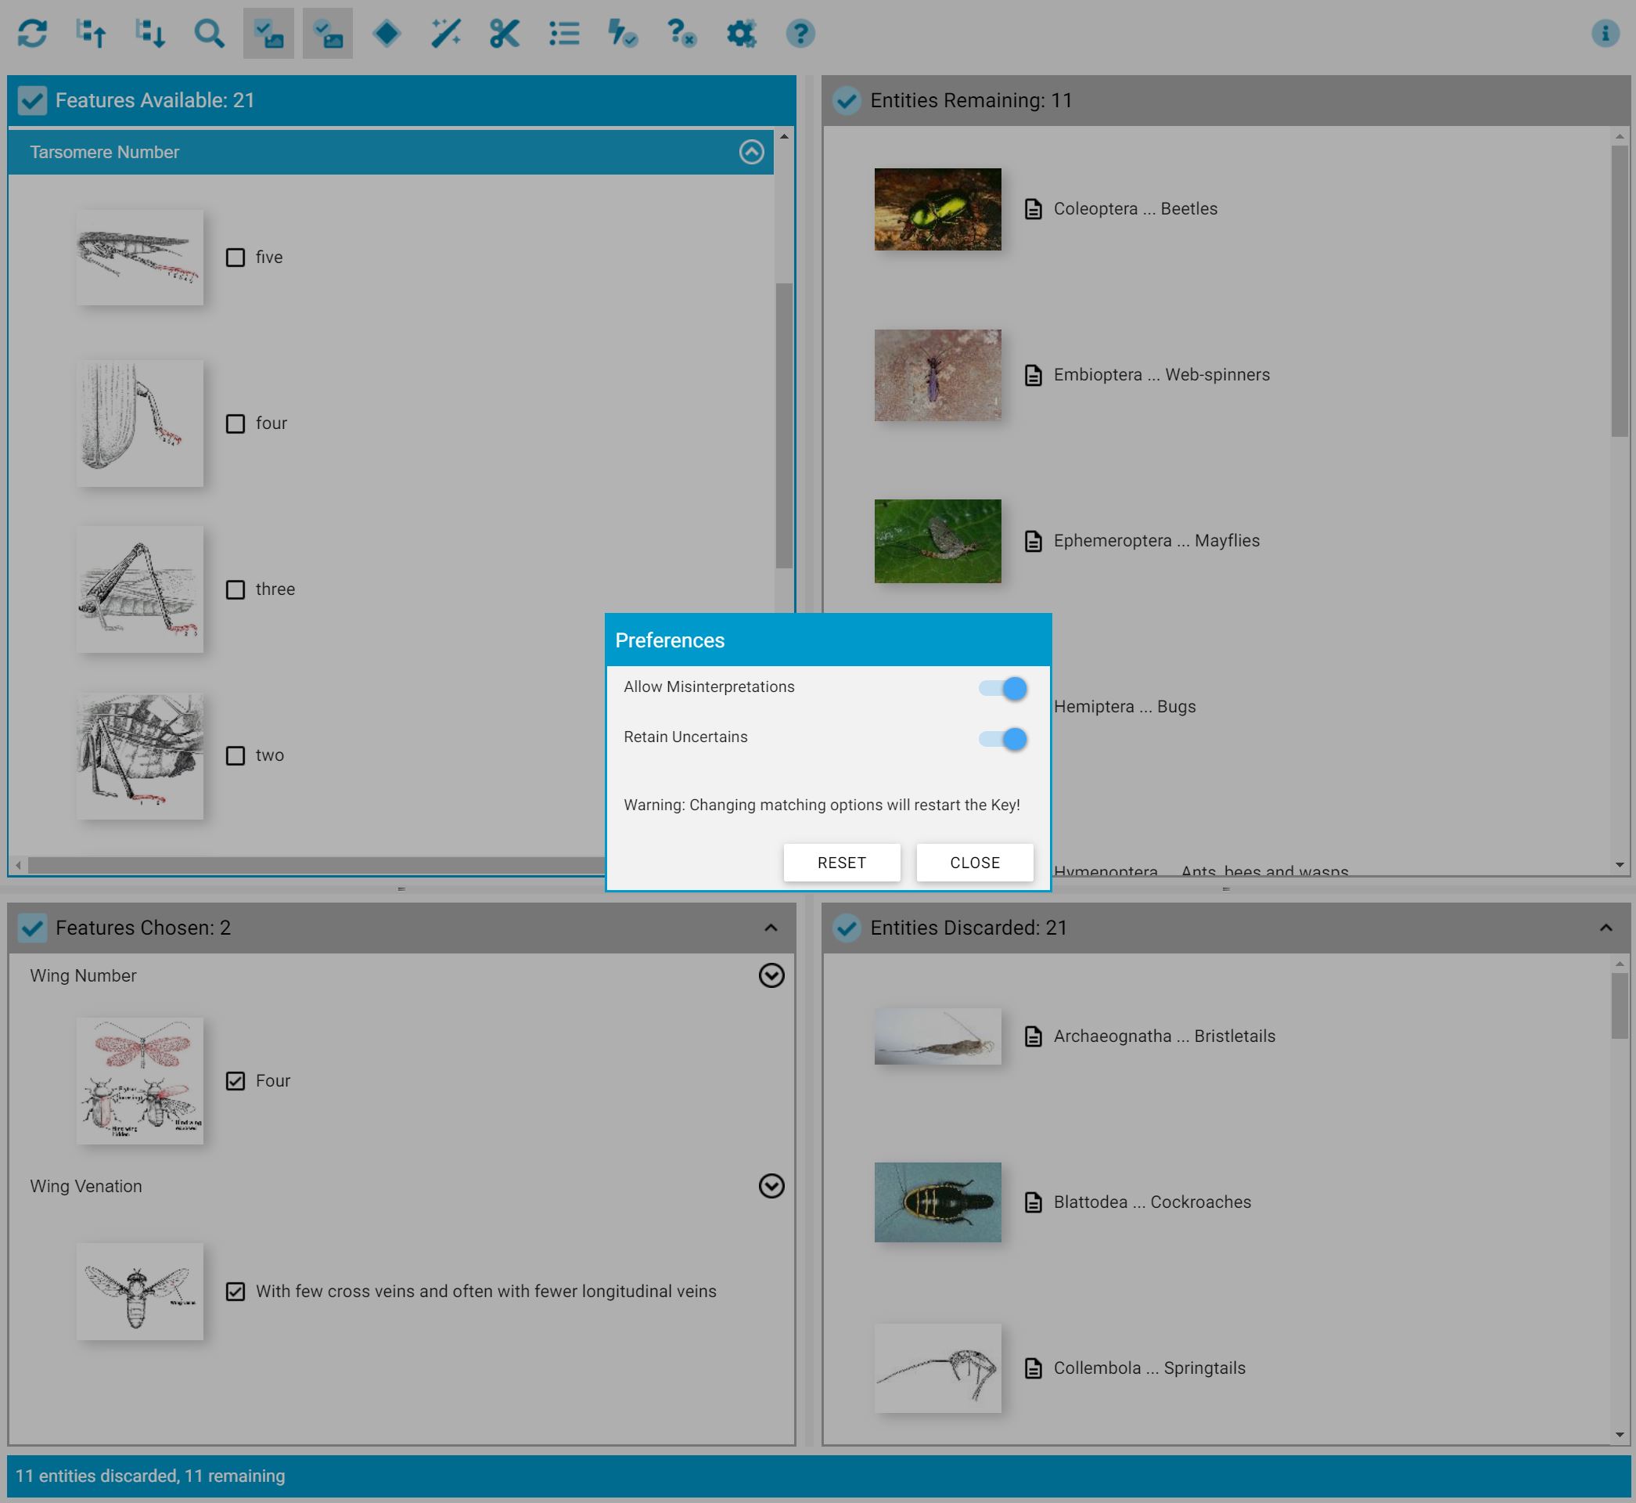This screenshot has width=1636, height=1503.
Task: Click the scissors Prune Redundants tool
Action: (504, 34)
